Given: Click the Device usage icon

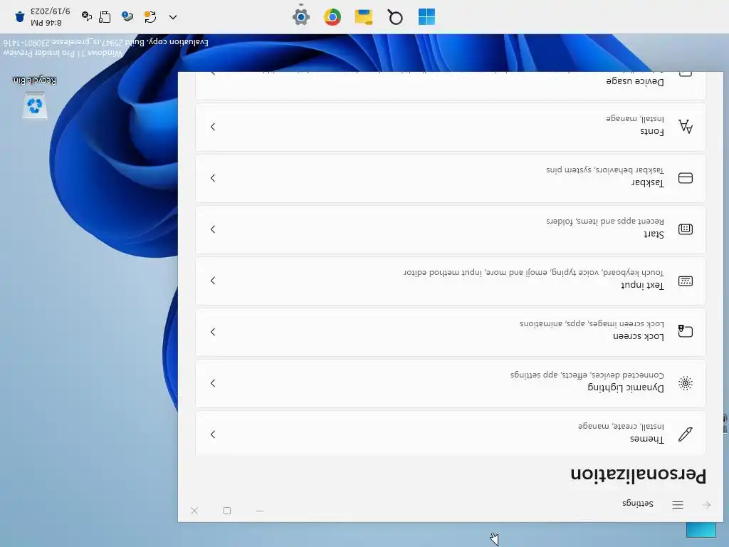Looking at the screenshot, I should pos(686,73).
